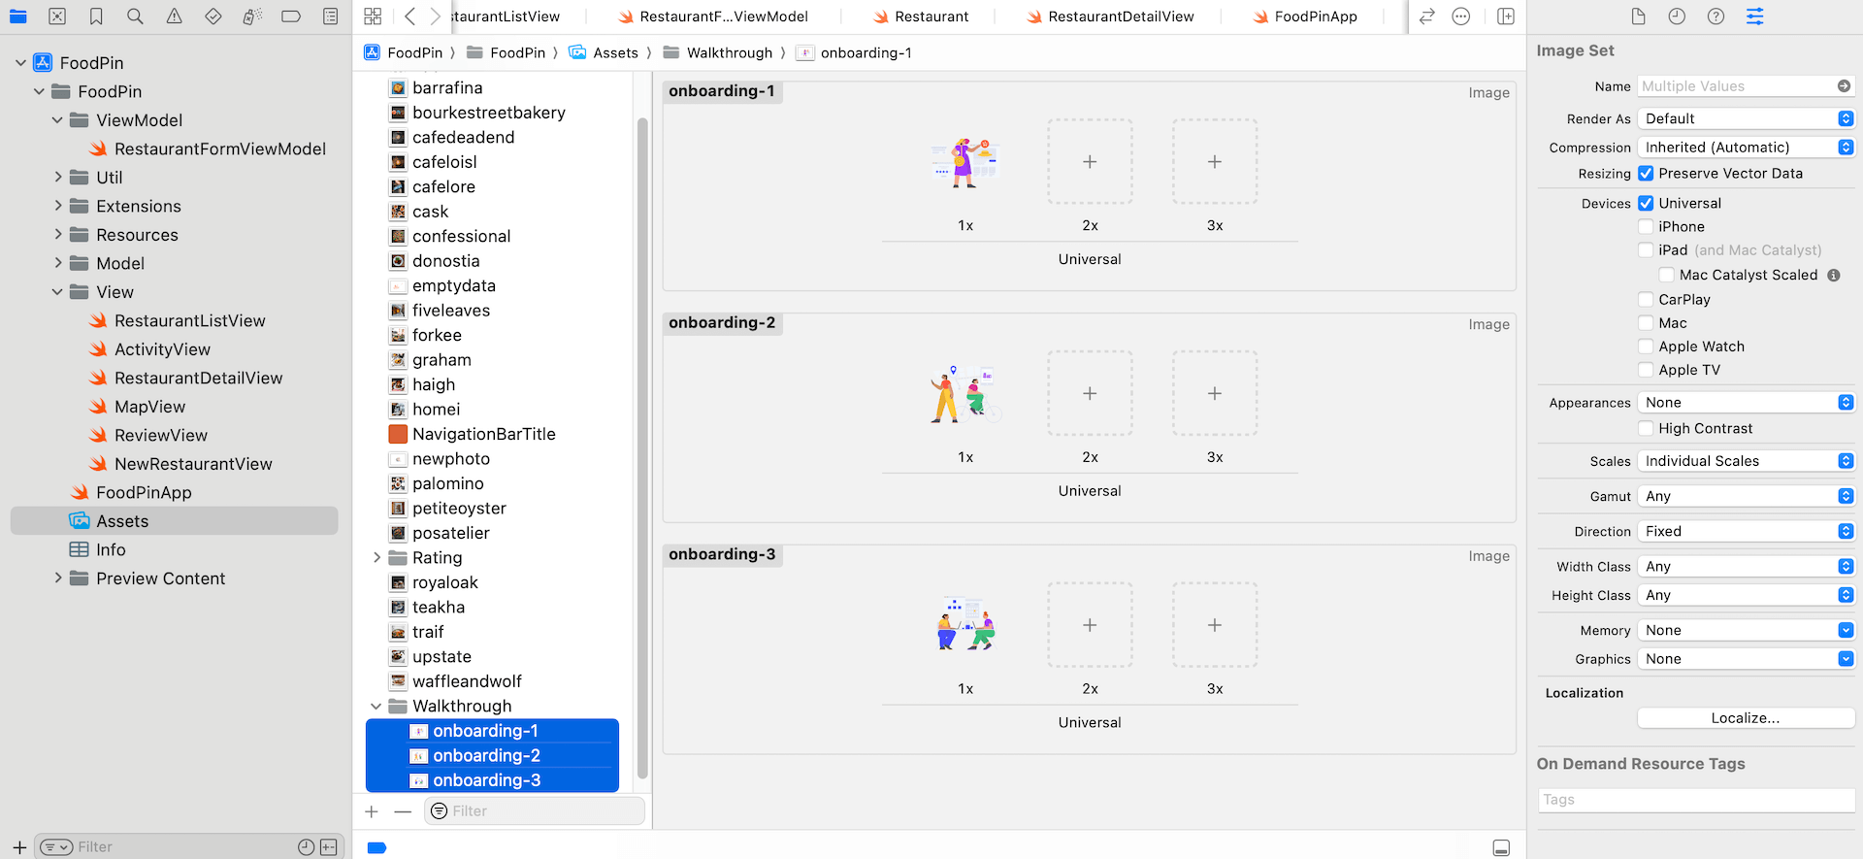This screenshot has height=859, width=1863.
Task: Uncheck Preserve Vector Data
Action: (x=1646, y=174)
